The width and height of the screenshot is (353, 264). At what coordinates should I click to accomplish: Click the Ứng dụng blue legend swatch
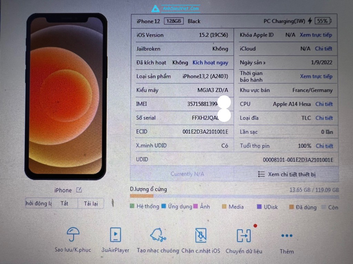(x=164, y=206)
